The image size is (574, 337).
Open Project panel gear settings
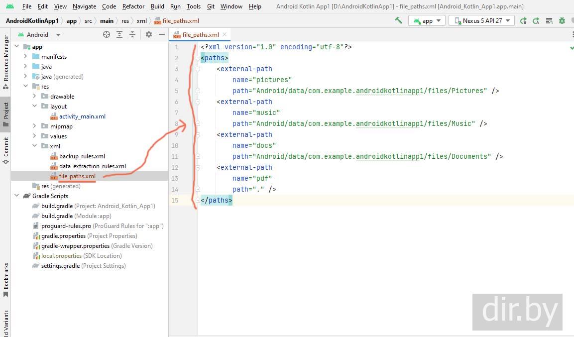[148, 34]
